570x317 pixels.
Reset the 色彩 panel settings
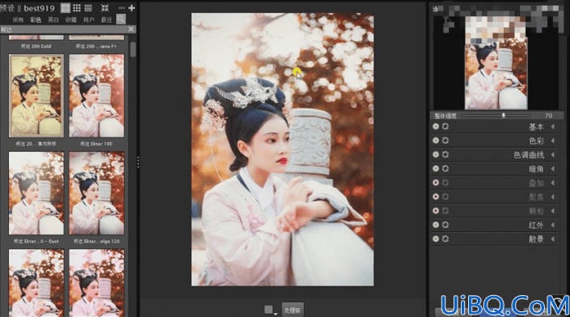click(445, 141)
